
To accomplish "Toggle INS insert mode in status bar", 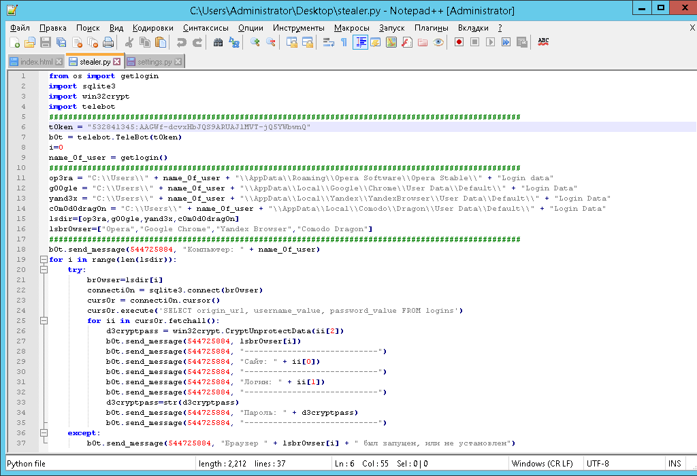I will 675,464.
